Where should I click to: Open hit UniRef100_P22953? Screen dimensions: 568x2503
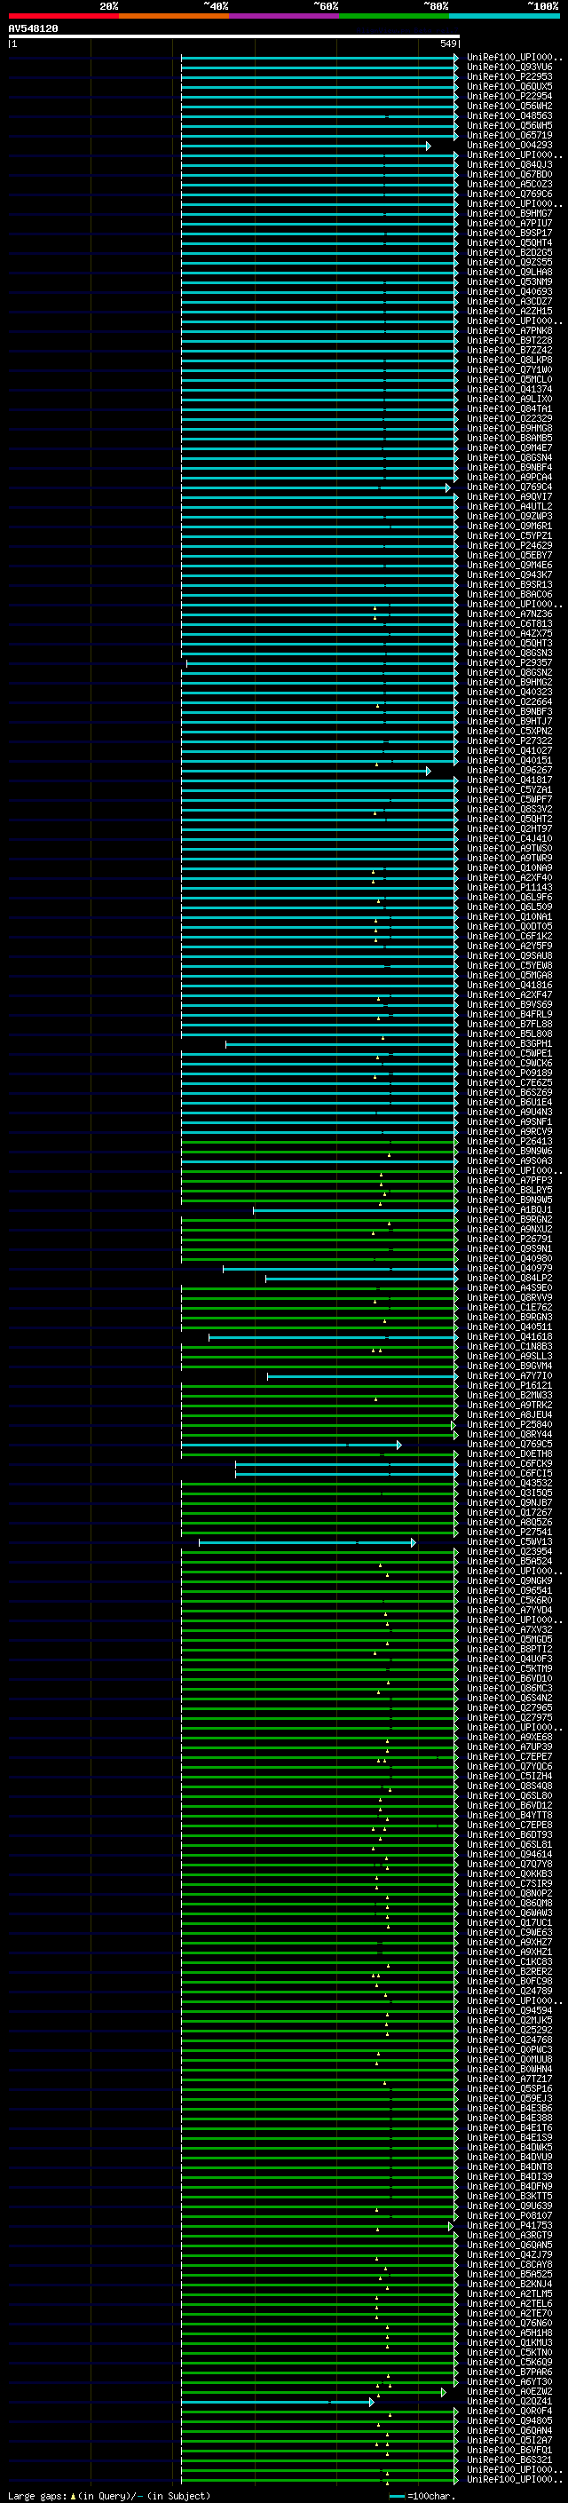pos(509,76)
